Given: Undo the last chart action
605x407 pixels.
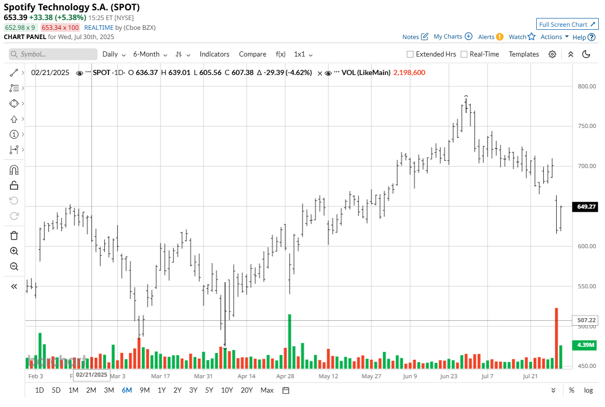Looking at the screenshot, I should [x=14, y=201].
